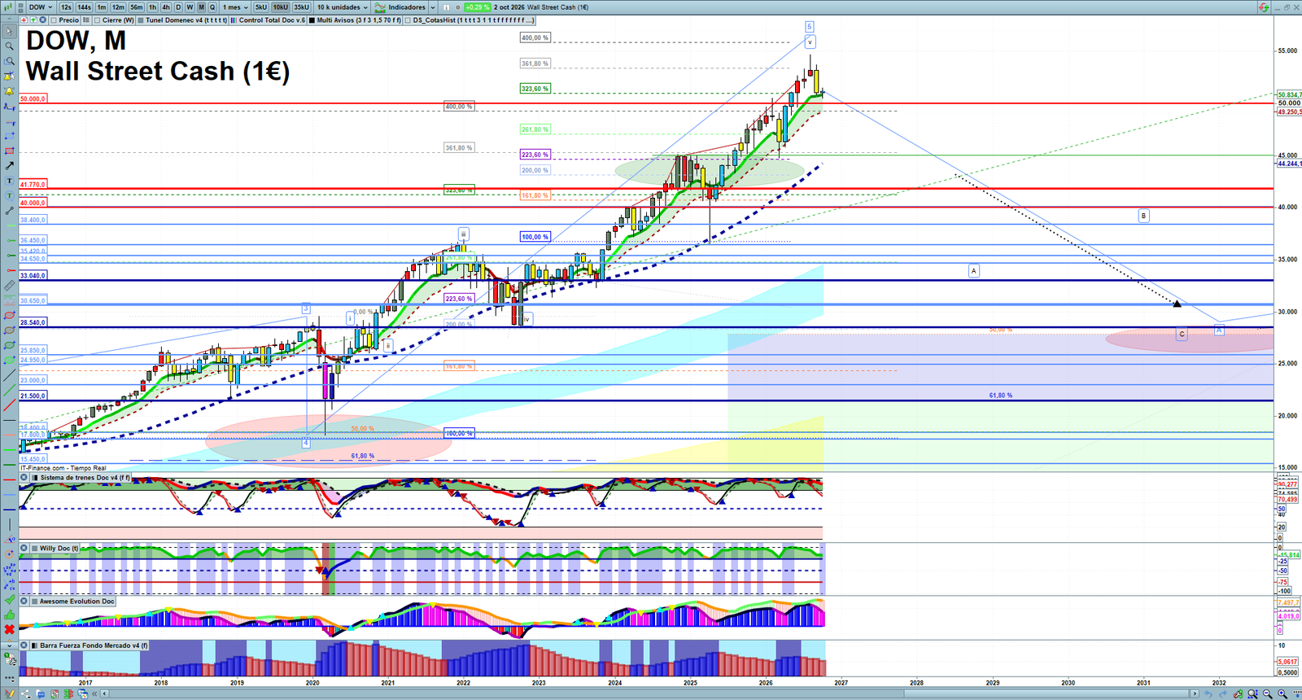Click the zoom out magnifier in bottom bar
1302x700 pixels.
[x=1267, y=693]
